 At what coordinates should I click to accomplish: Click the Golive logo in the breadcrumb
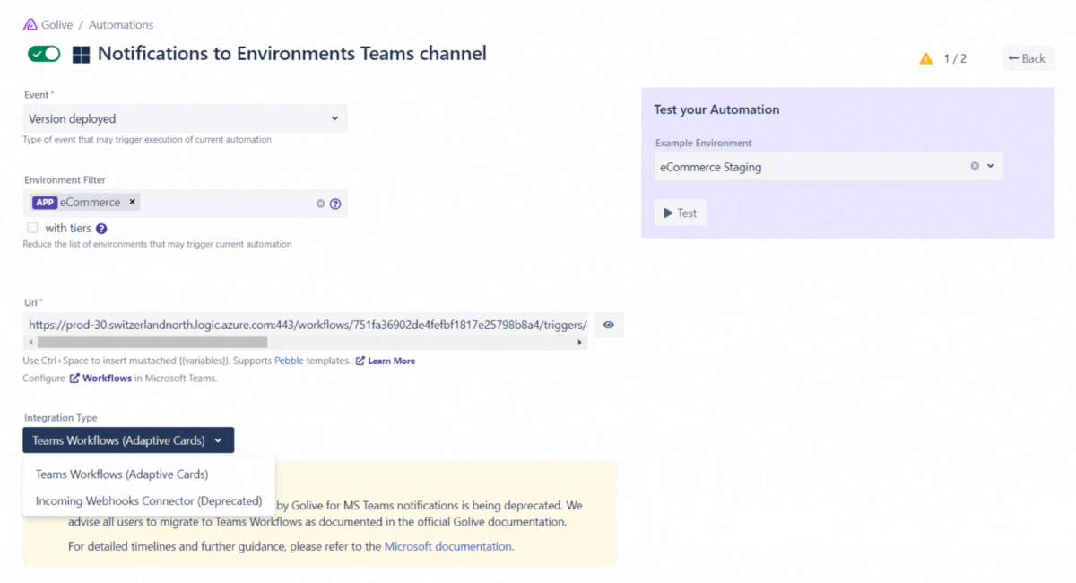[33, 24]
